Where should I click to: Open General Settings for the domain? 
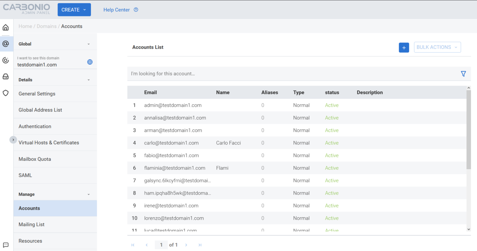pos(37,94)
